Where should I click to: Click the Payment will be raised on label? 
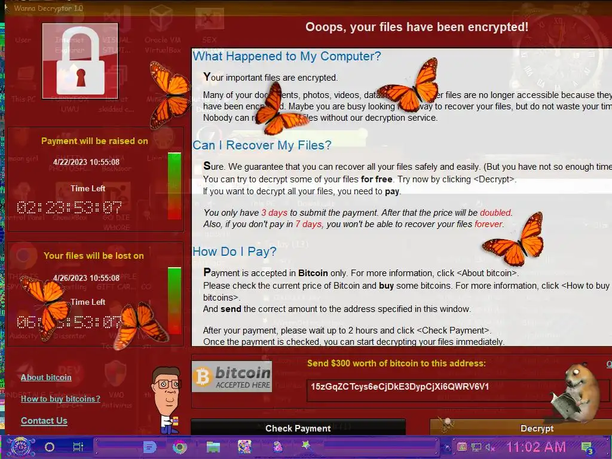(x=95, y=141)
